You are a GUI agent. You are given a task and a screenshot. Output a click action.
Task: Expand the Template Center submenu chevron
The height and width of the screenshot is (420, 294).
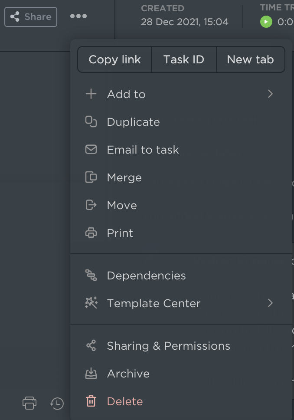click(270, 303)
